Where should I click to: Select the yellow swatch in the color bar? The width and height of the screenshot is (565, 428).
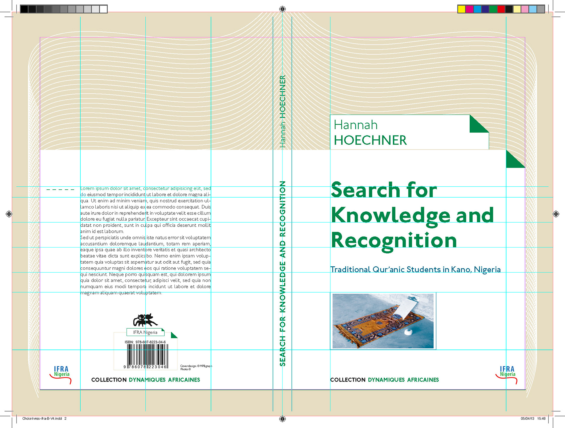coord(461,9)
